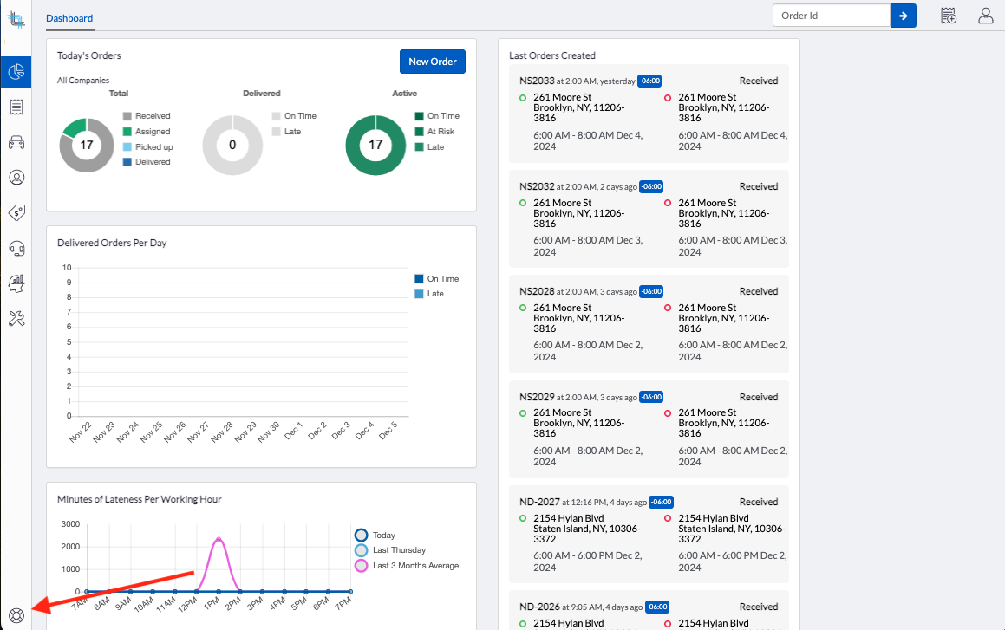
Task: Open the Users profile sidebar icon
Action: pos(16,178)
